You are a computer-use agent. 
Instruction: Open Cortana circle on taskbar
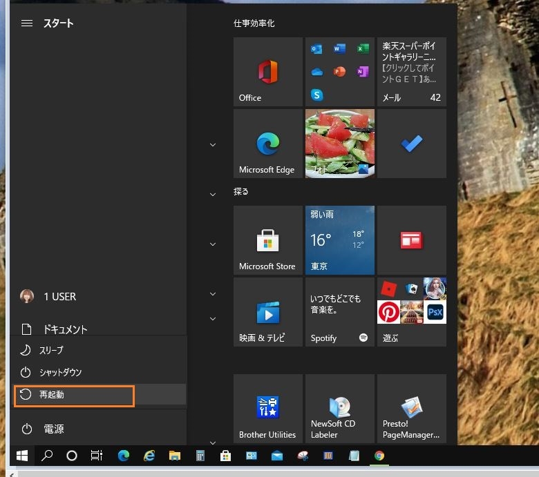(x=71, y=456)
